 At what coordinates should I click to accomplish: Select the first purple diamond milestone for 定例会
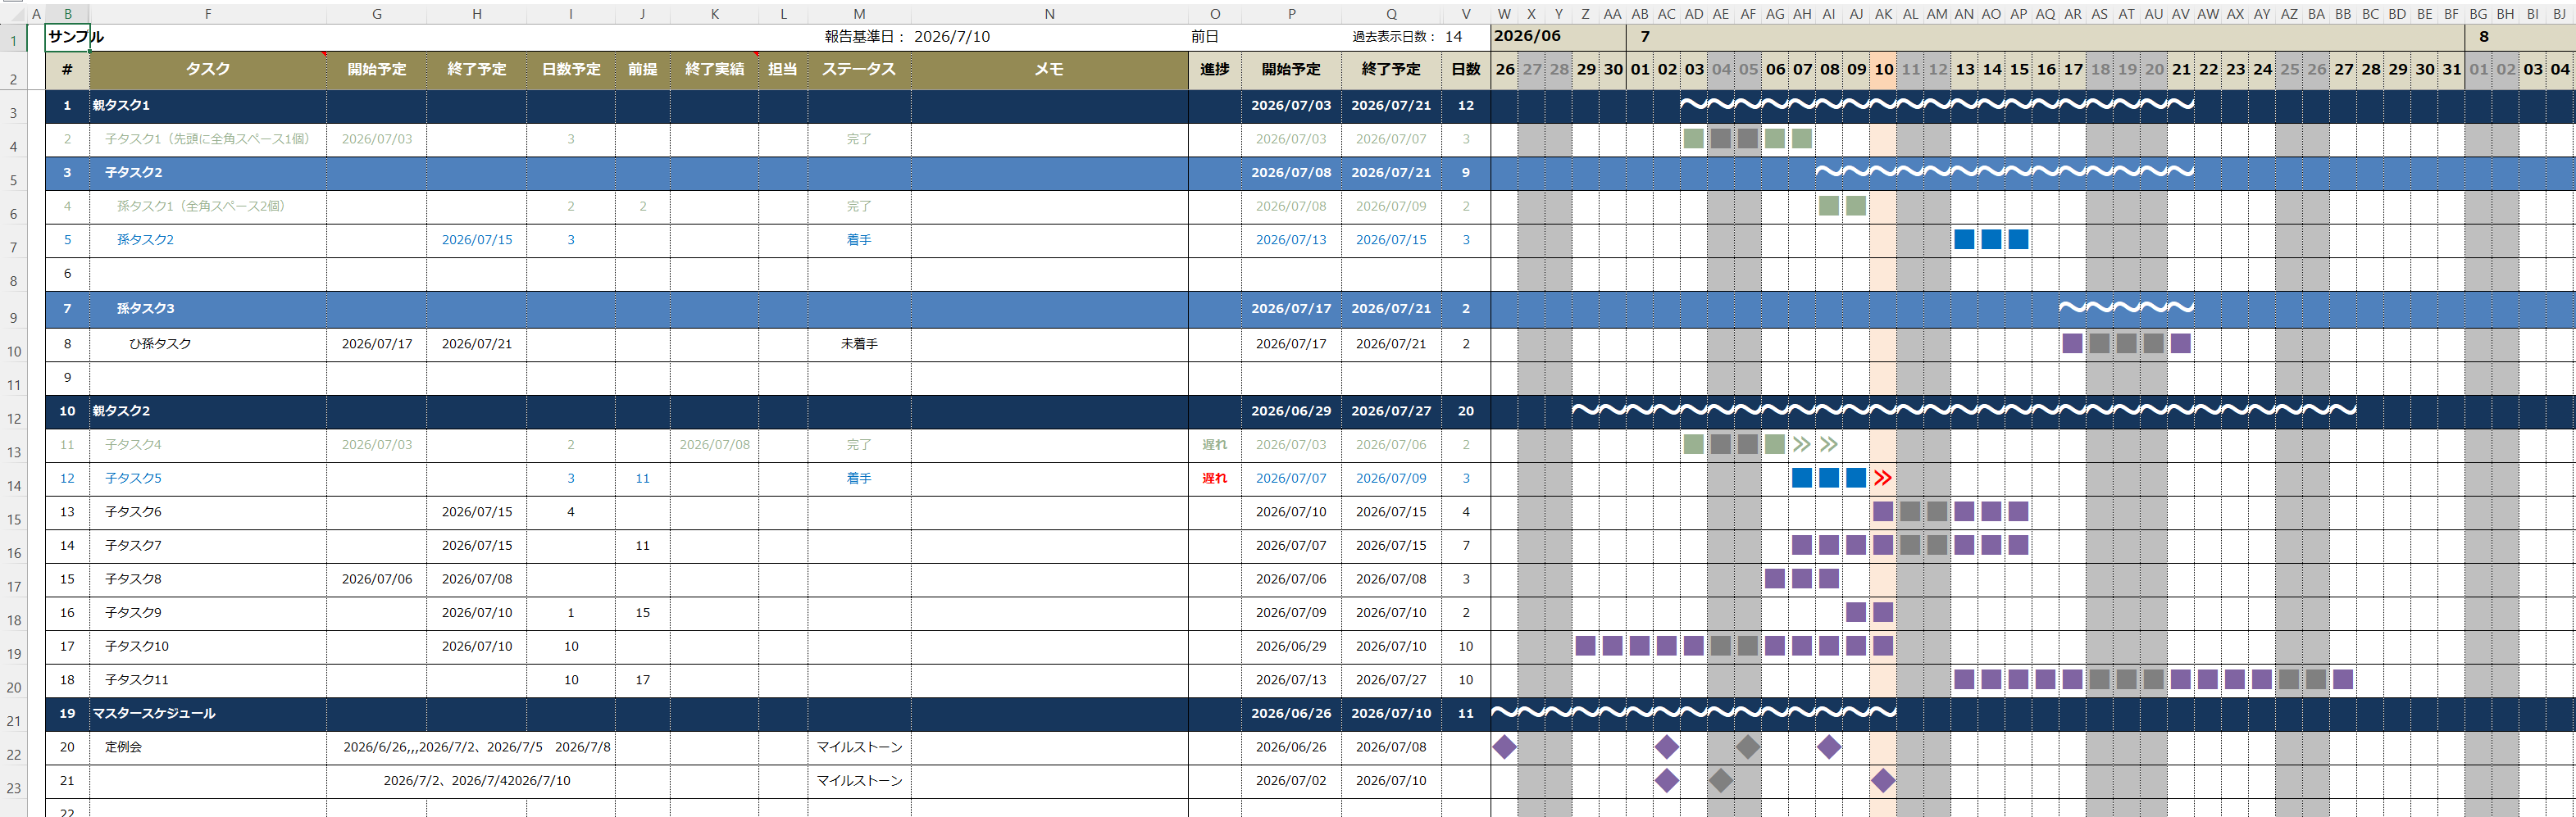[1504, 747]
